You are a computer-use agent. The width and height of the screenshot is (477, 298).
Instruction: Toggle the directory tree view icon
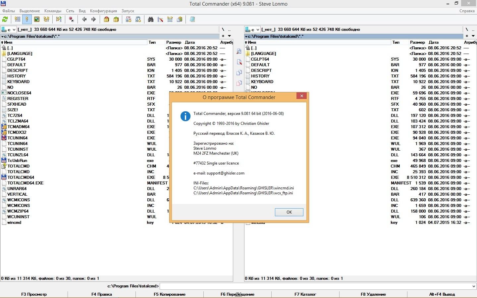(46, 19)
